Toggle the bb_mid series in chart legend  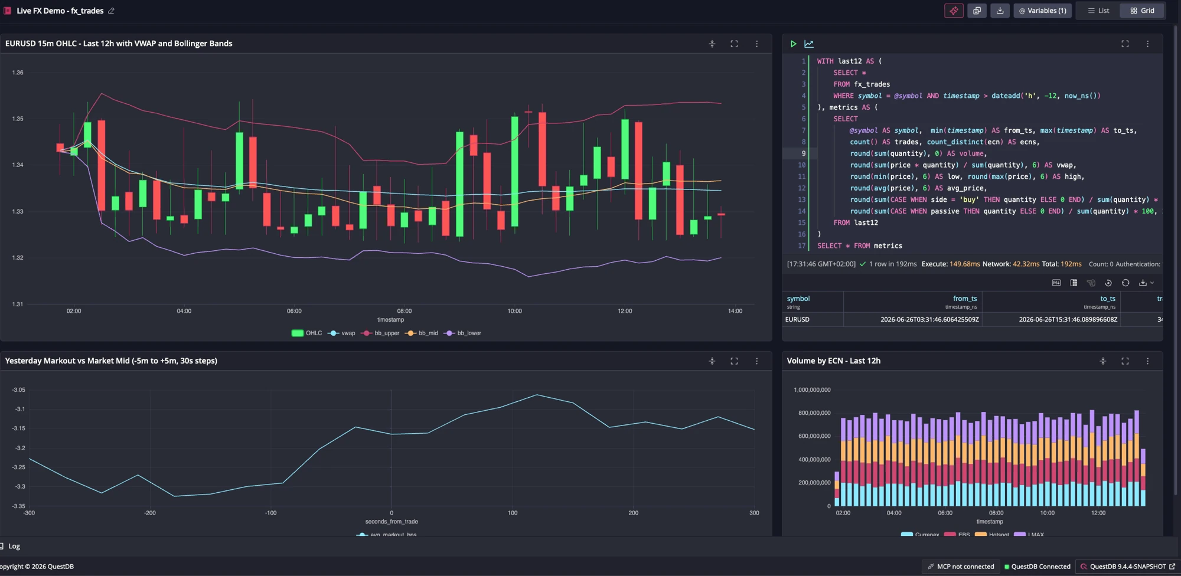[421, 333]
